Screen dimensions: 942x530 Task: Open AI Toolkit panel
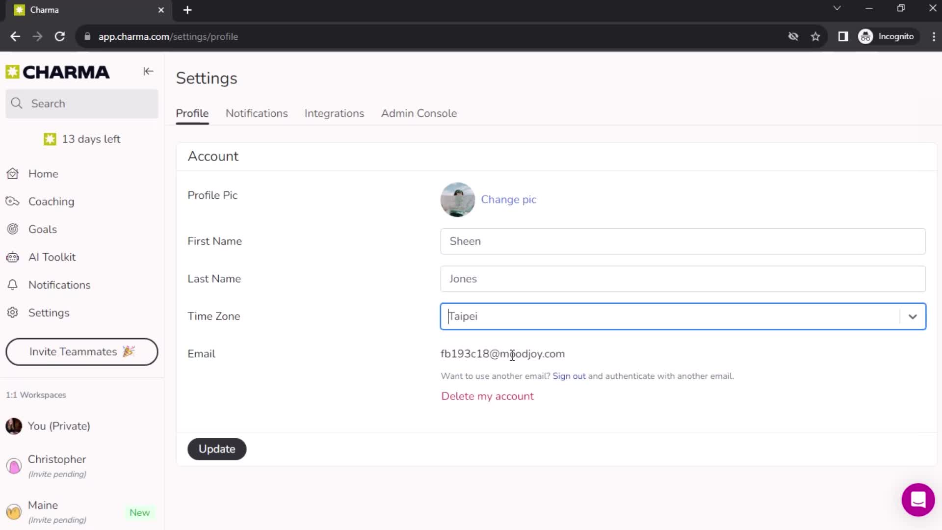[52, 257]
